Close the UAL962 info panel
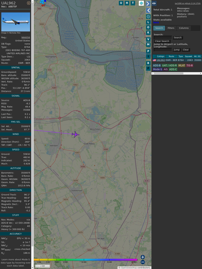Image resolution: width=202 pixels, height=269 pixels. 29,3
